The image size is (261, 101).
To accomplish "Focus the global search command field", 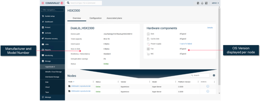I will (84, 3).
